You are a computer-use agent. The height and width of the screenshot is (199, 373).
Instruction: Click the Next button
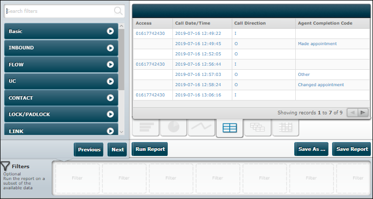[x=118, y=150]
